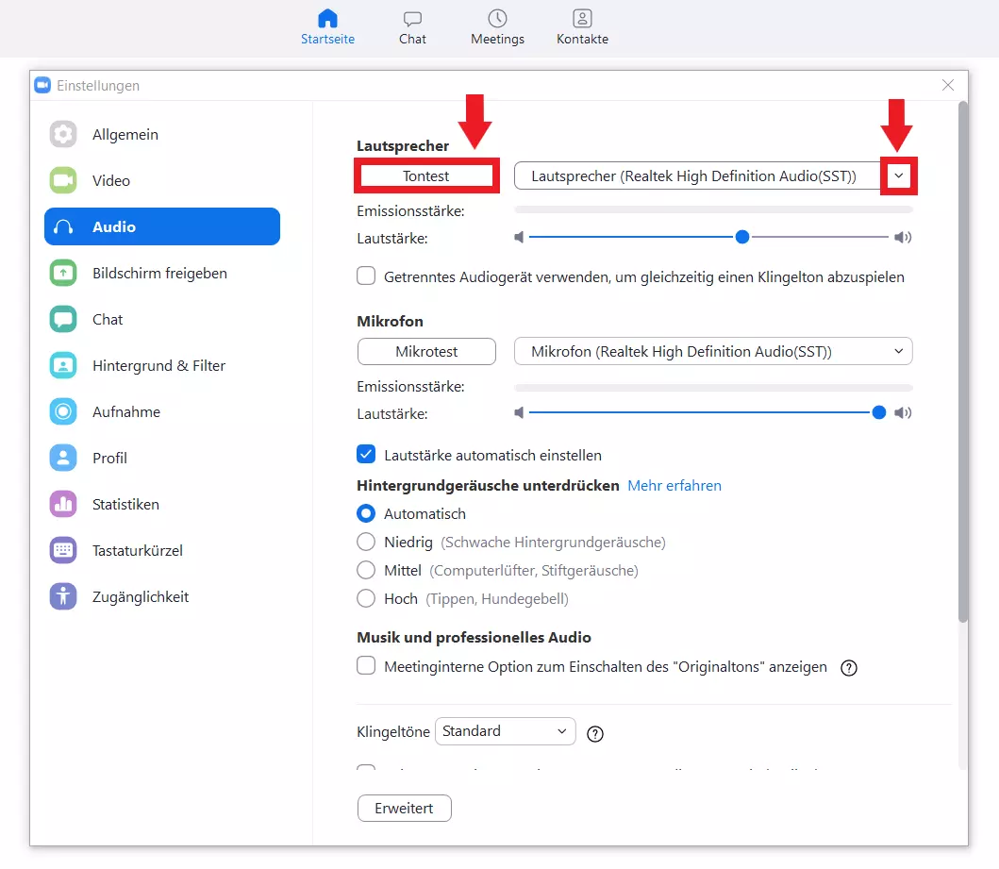Image resolution: width=999 pixels, height=869 pixels.
Task: Select Niedrig noise suppression option
Action: pyautogui.click(x=366, y=542)
